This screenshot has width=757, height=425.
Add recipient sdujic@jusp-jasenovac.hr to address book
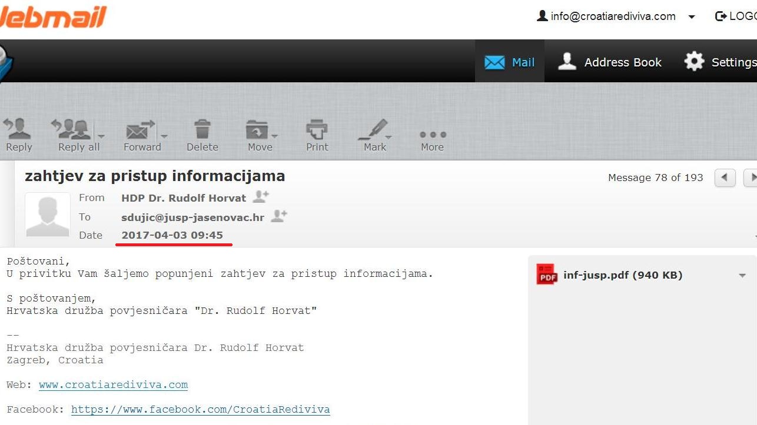pos(279,217)
